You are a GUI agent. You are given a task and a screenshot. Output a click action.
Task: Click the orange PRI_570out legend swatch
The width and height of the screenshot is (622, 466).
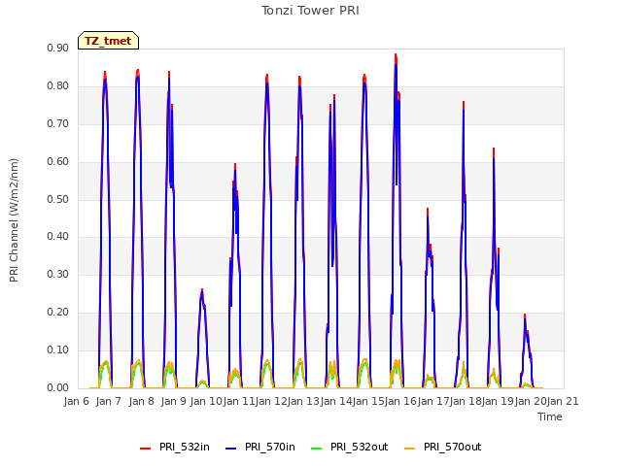click(x=410, y=449)
